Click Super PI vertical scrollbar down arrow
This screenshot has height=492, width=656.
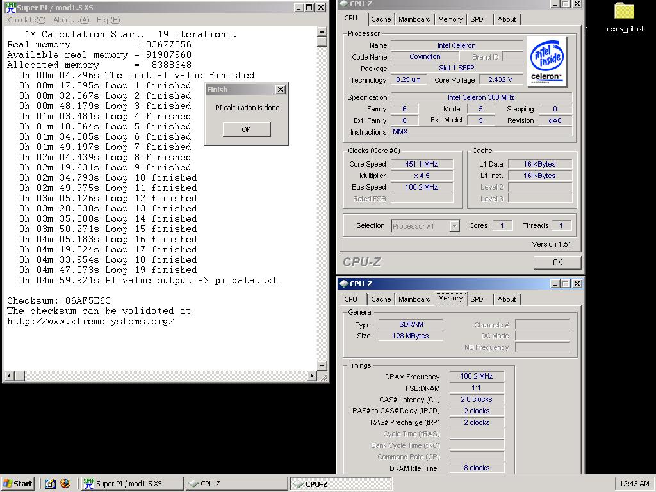[x=322, y=366]
